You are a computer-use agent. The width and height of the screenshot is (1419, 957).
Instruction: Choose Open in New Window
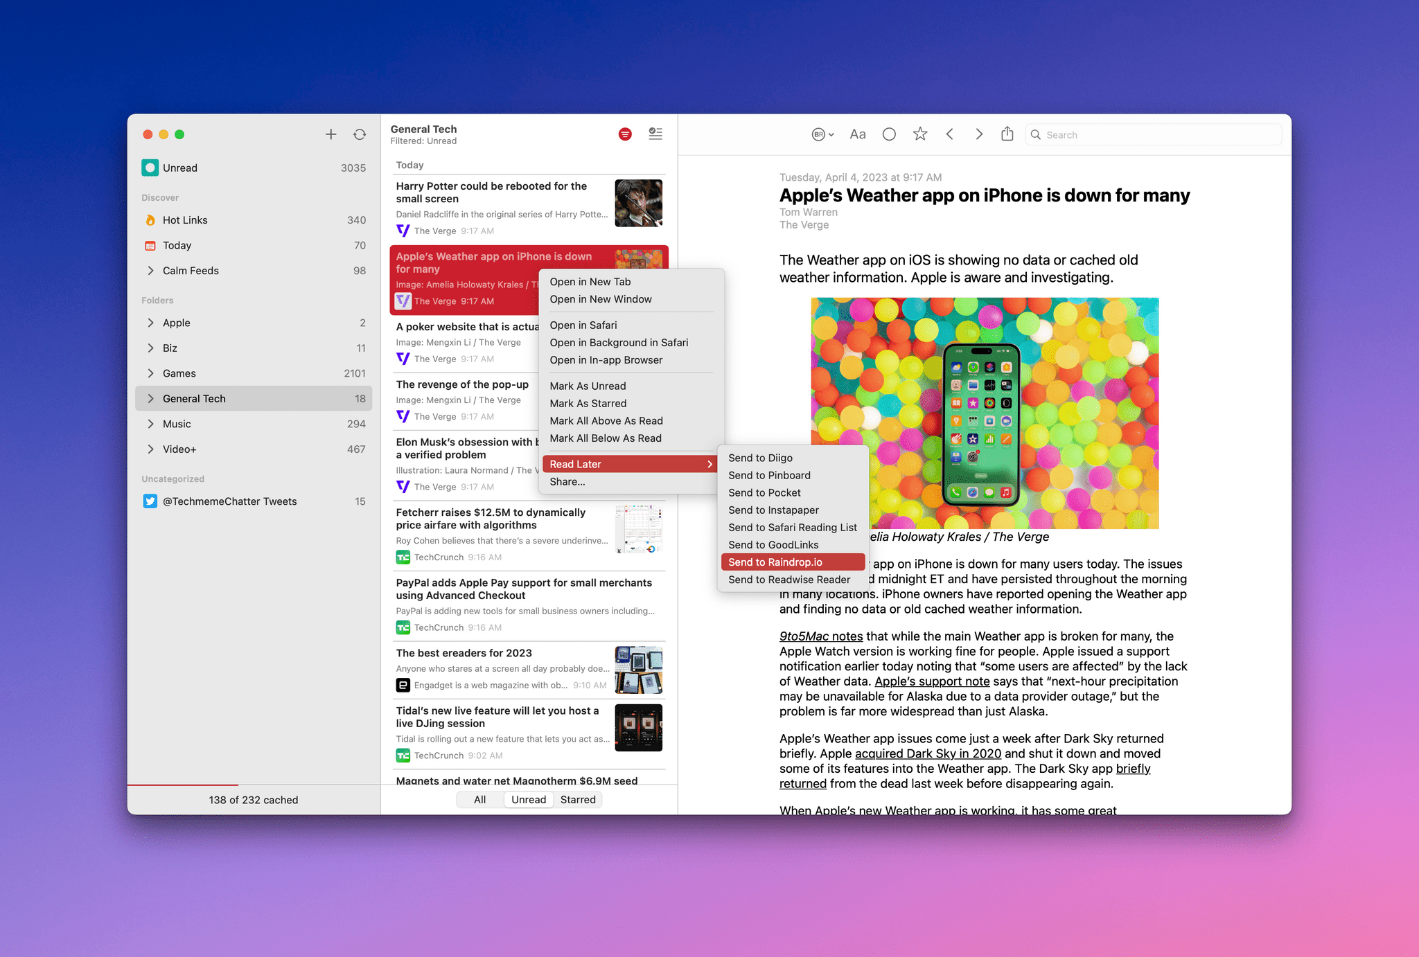pyautogui.click(x=631, y=299)
